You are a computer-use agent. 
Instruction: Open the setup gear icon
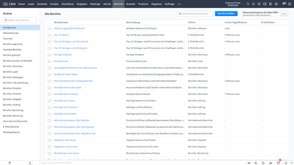tap(276, 4)
